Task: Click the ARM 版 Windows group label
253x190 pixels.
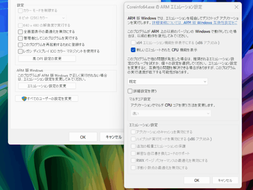Action: coord(30,70)
